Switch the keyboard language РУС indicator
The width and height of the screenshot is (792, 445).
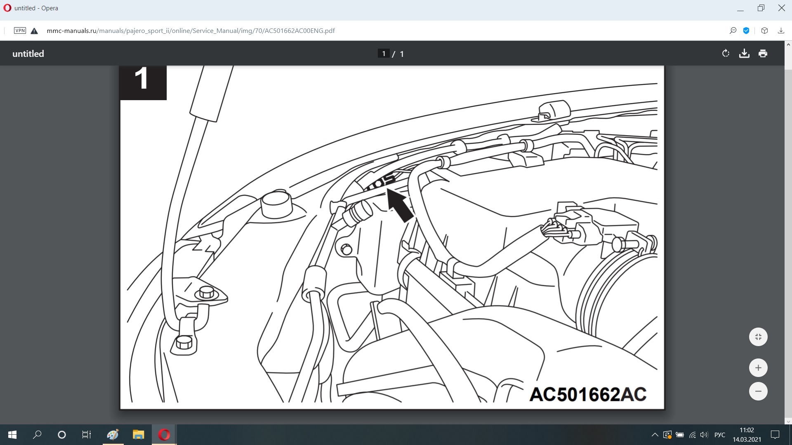point(719,435)
